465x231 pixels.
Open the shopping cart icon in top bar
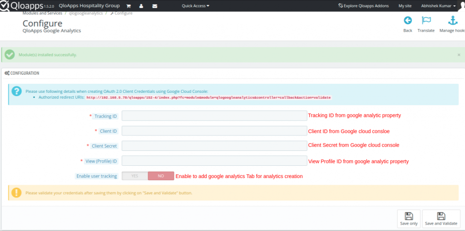[x=129, y=6]
